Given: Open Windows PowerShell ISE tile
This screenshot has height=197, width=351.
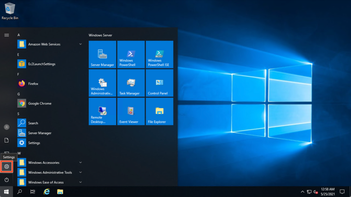Looking at the screenshot, I should tap(159, 54).
